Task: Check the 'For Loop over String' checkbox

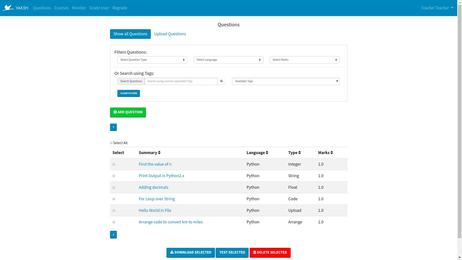Action: 114,199
